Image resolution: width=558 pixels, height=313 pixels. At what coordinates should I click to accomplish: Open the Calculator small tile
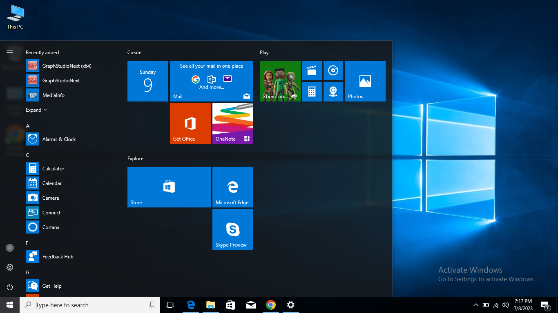(312, 92)
